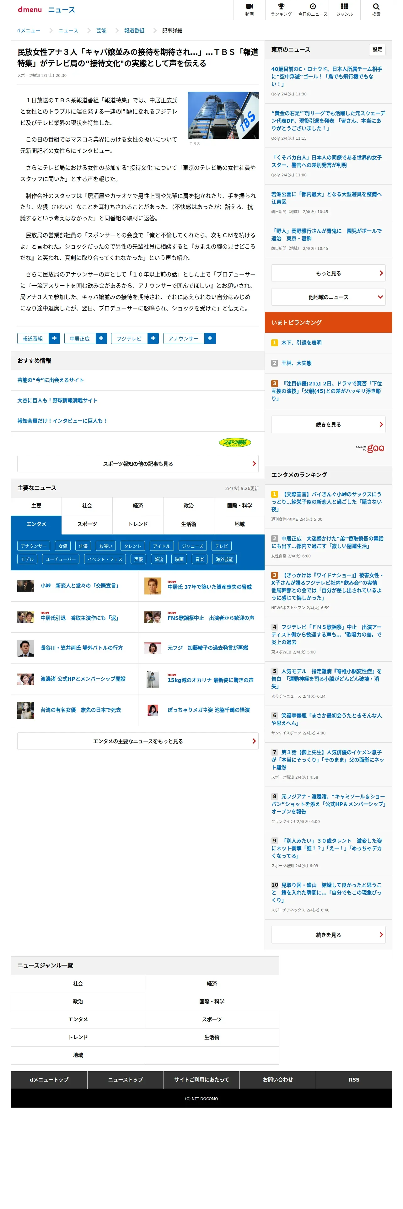This screenshot has width=403, height=1209.
Task: Click dメニュートップ footer link
Action: [x=49, y=1079]
